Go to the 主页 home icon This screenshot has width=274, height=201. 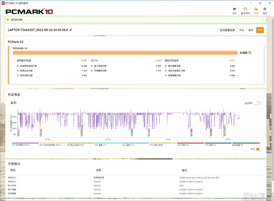(235, 9)
